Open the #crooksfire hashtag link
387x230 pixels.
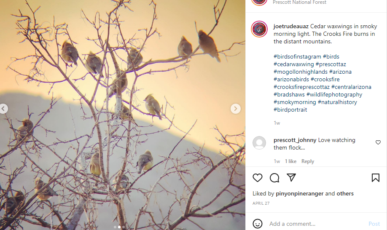[325, 79]
